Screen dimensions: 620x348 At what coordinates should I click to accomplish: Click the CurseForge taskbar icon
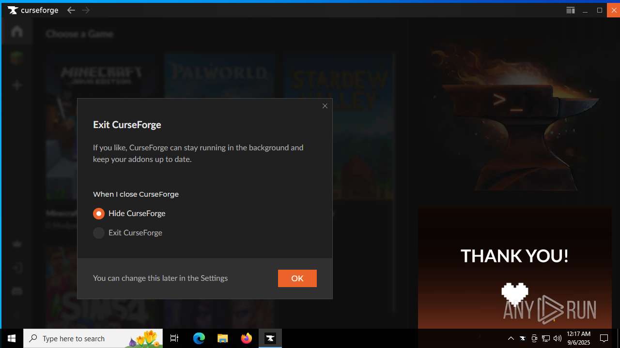click(270, 338)
